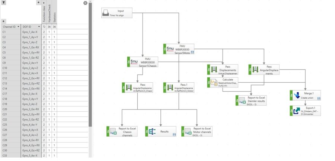The image size is (335, 161).
Task: Click save icon on Merge.1 node
Action: (x=319, y=98)
